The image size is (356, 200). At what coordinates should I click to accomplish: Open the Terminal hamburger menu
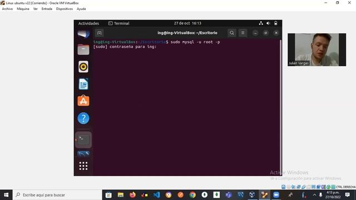click(243, 33)
